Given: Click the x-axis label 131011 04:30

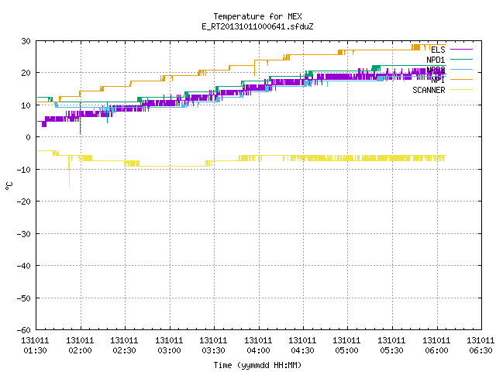Looking at the screenshot, I should (303, 346).
